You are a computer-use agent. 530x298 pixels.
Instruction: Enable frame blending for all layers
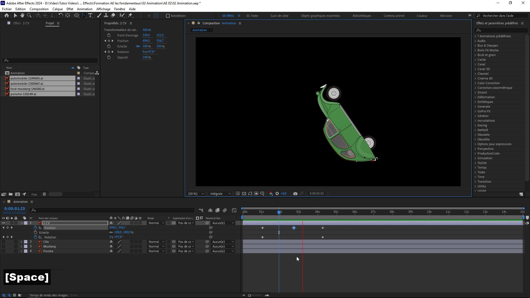(x=218, y=211)
